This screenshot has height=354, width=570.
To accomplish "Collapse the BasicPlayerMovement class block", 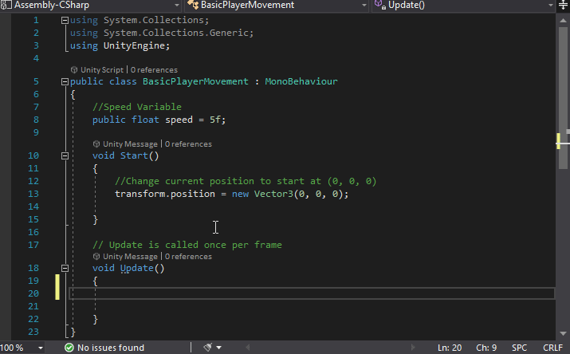I will click(65, 82).
